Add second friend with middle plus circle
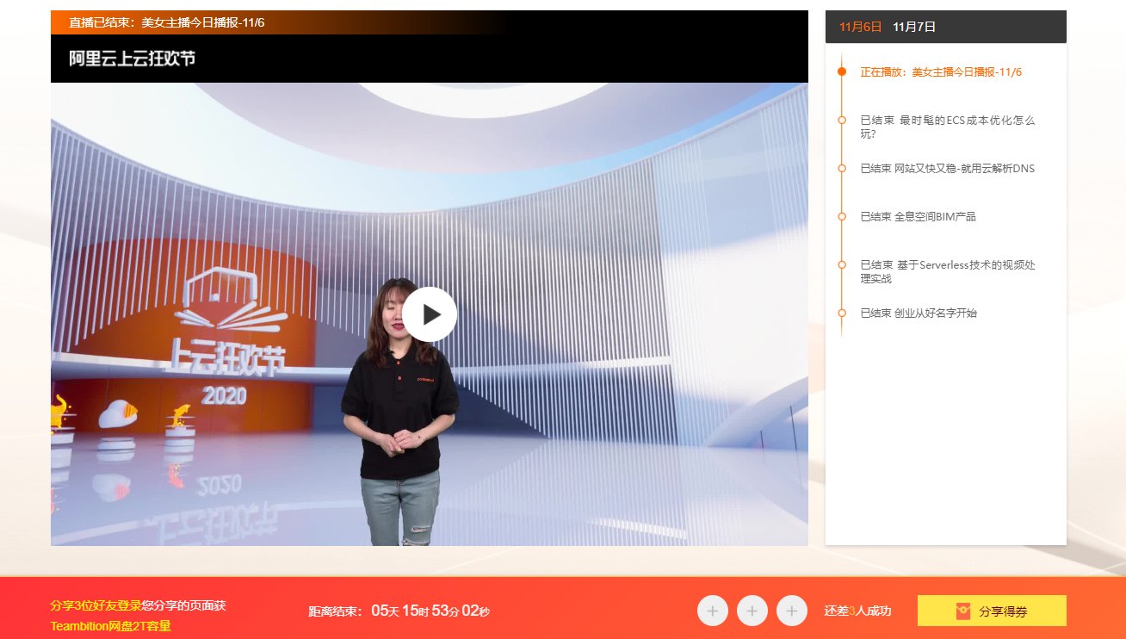Viewport: 1126px width, 639px height. pyautogui.click(x=752, y=611)
